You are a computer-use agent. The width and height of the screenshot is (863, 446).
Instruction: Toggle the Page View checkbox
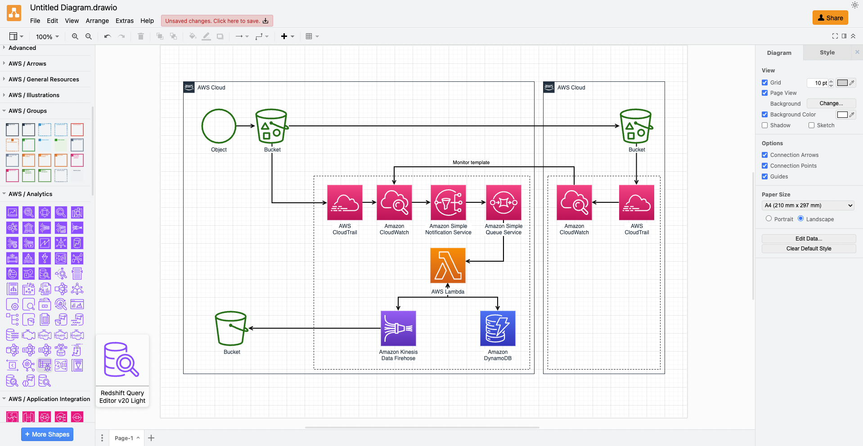[764, 93]
